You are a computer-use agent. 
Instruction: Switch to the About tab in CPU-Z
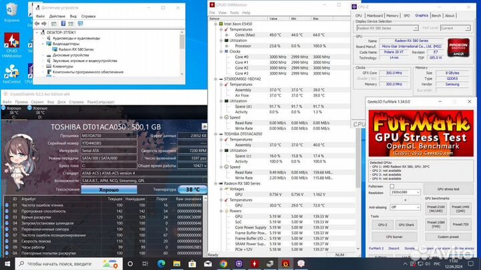click(450, 15)
